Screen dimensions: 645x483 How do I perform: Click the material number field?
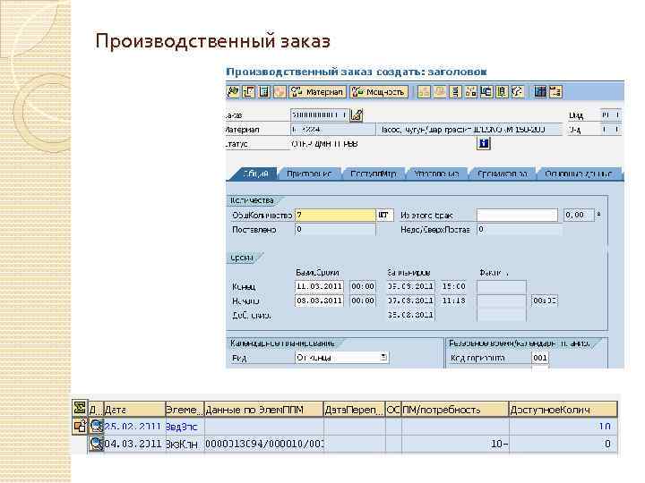click(332, 130)
